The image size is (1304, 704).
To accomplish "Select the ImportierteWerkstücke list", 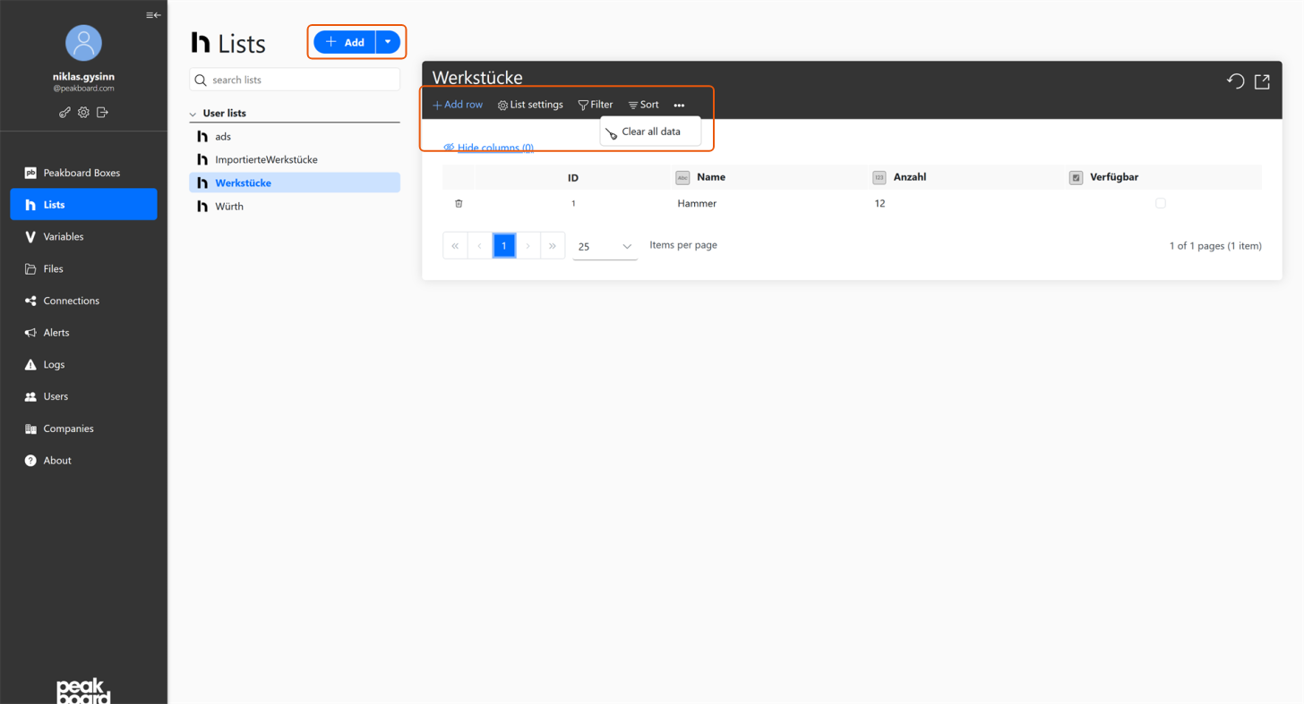I will click(266, 159).
